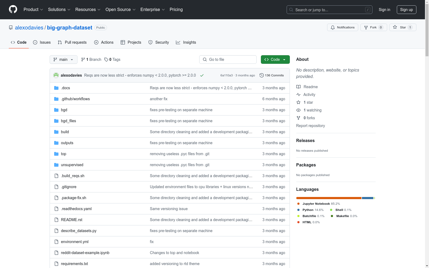Click the orange Jupyter Notebook language bar
Screen dimensions: 429x268
[328, 198]
